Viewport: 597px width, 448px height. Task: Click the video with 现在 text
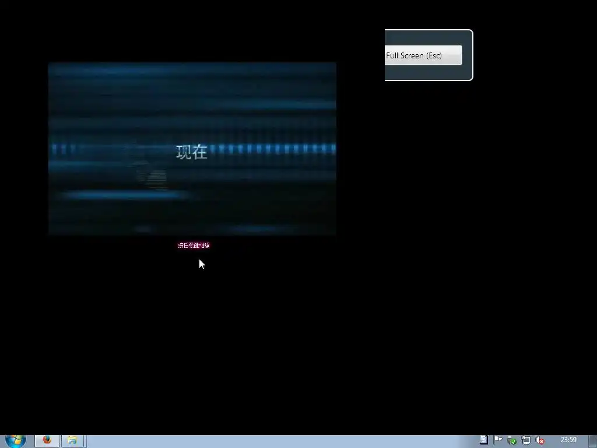[192, 149]
